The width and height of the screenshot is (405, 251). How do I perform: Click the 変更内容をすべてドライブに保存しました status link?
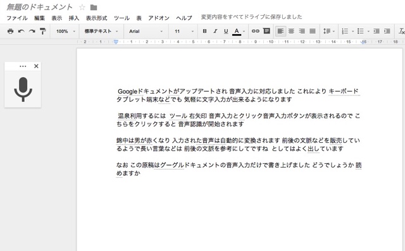[251, 17]
